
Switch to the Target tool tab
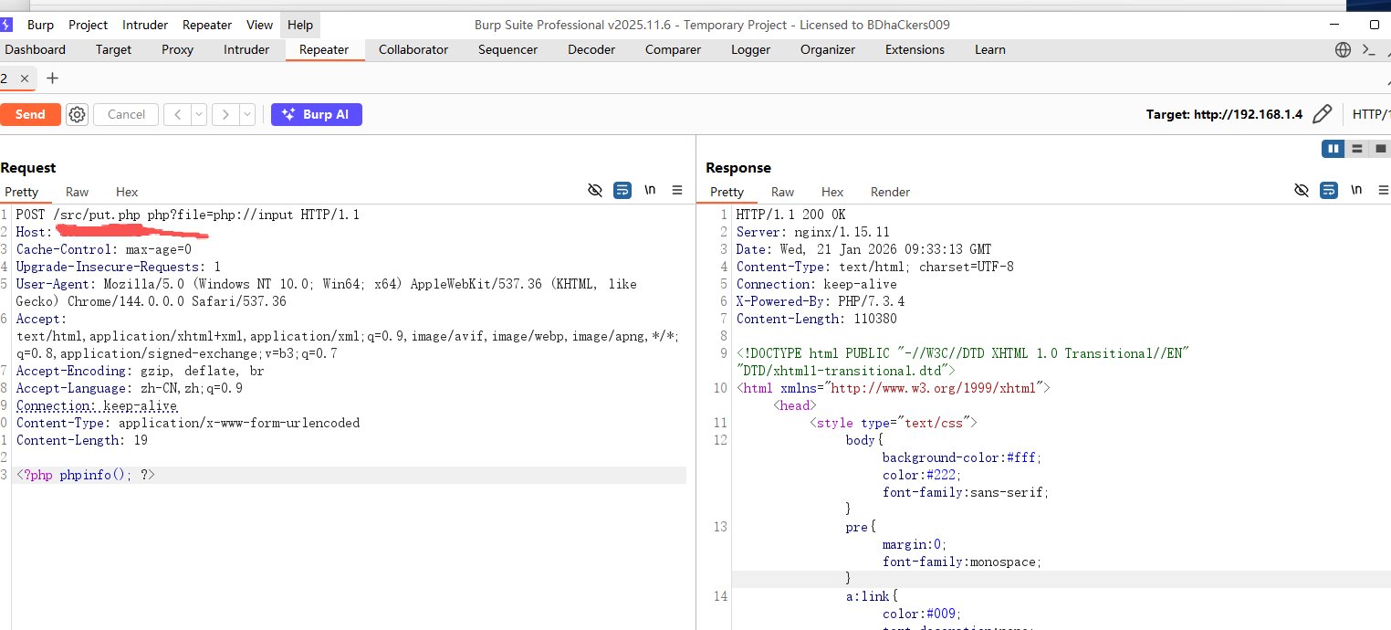pyautogui.click(x=113, y=49)
